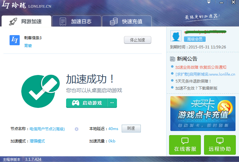Click the expiry time 2015-05-31 11:59:26
239x162 pixels.
pyautogui.click(x=207, y=47)
